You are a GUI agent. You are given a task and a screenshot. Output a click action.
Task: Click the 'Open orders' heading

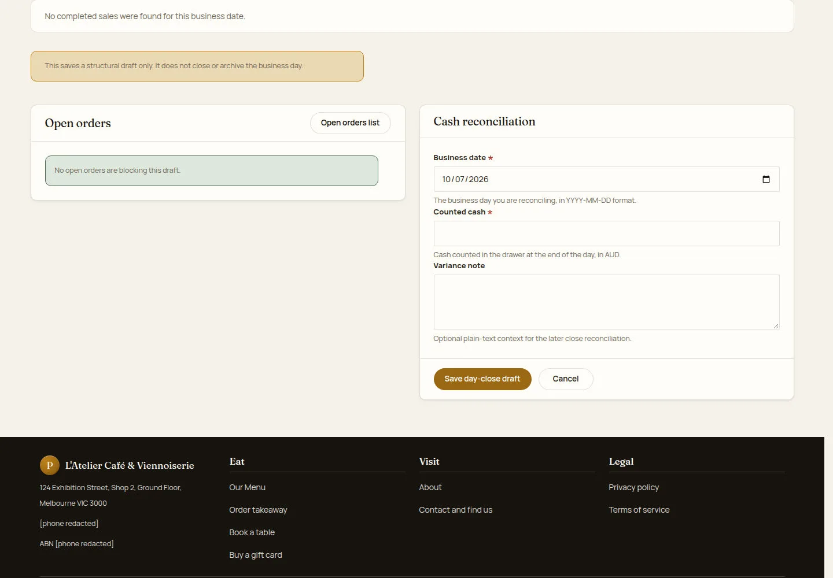point(78,123)
